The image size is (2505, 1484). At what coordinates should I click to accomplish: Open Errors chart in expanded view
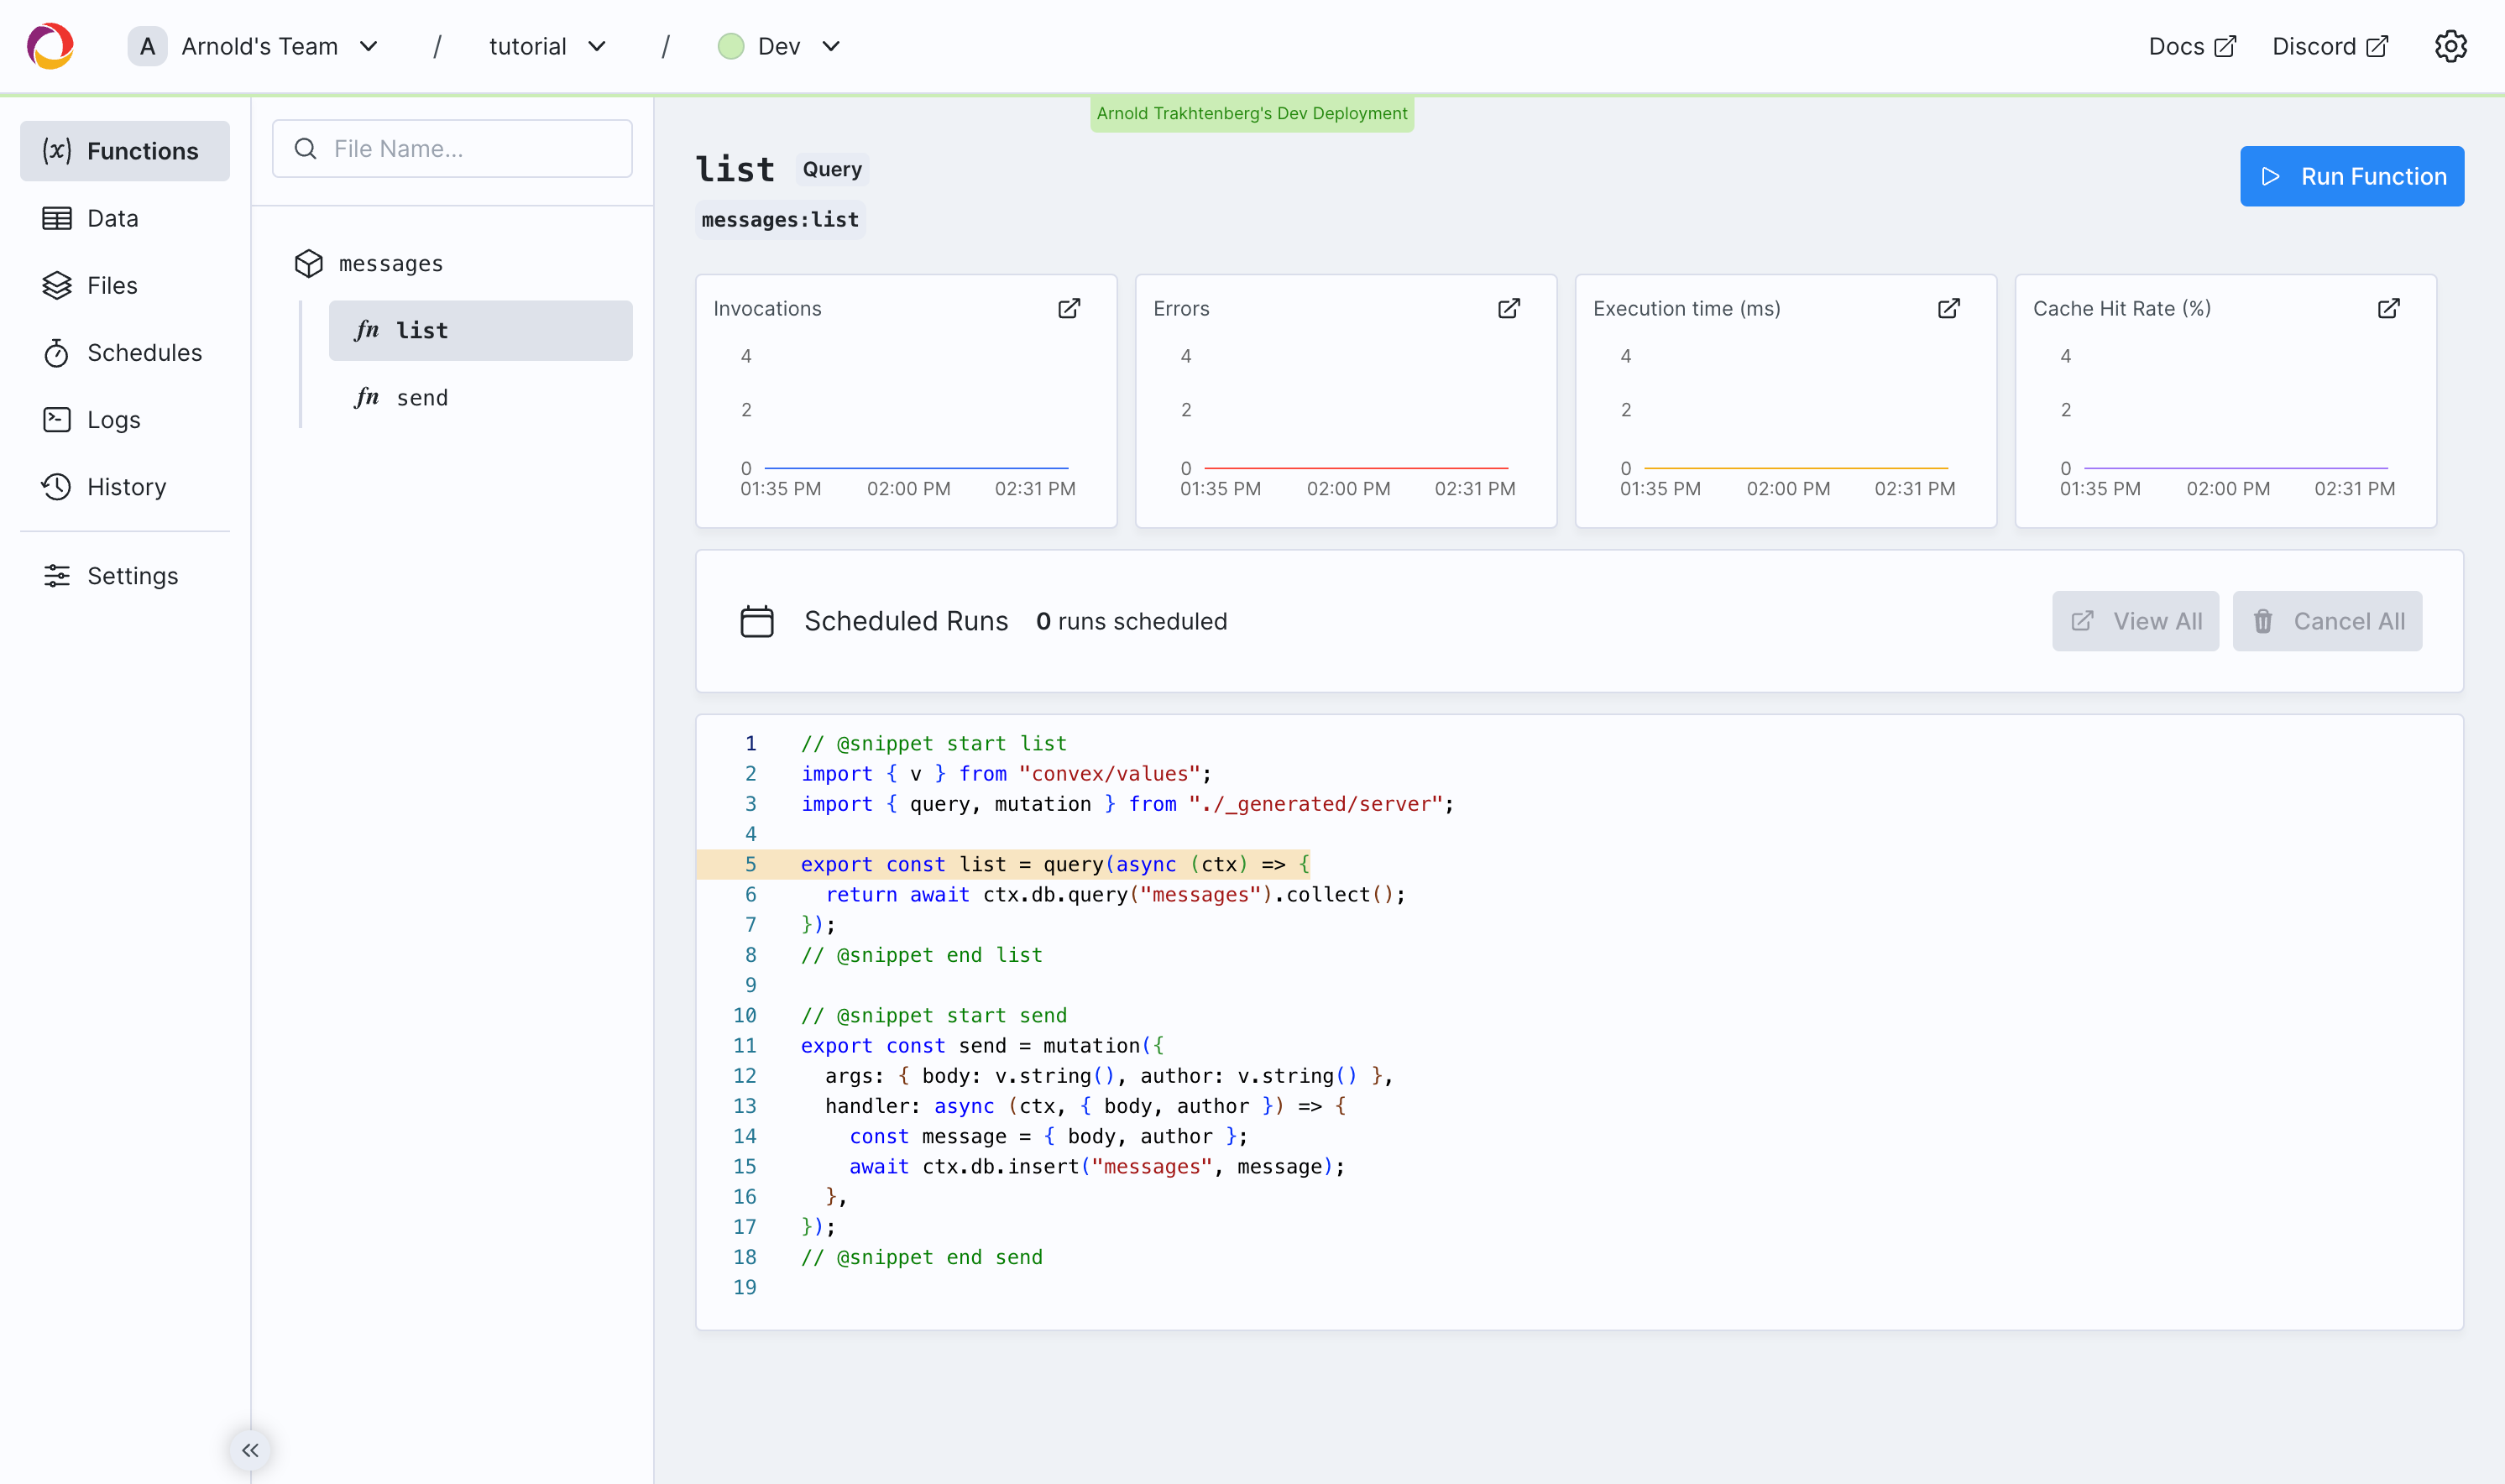pyautogui.click(x=1509, y=309)
